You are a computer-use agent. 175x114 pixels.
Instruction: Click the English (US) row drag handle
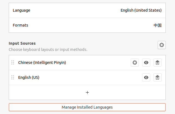[x=12, y=77]
